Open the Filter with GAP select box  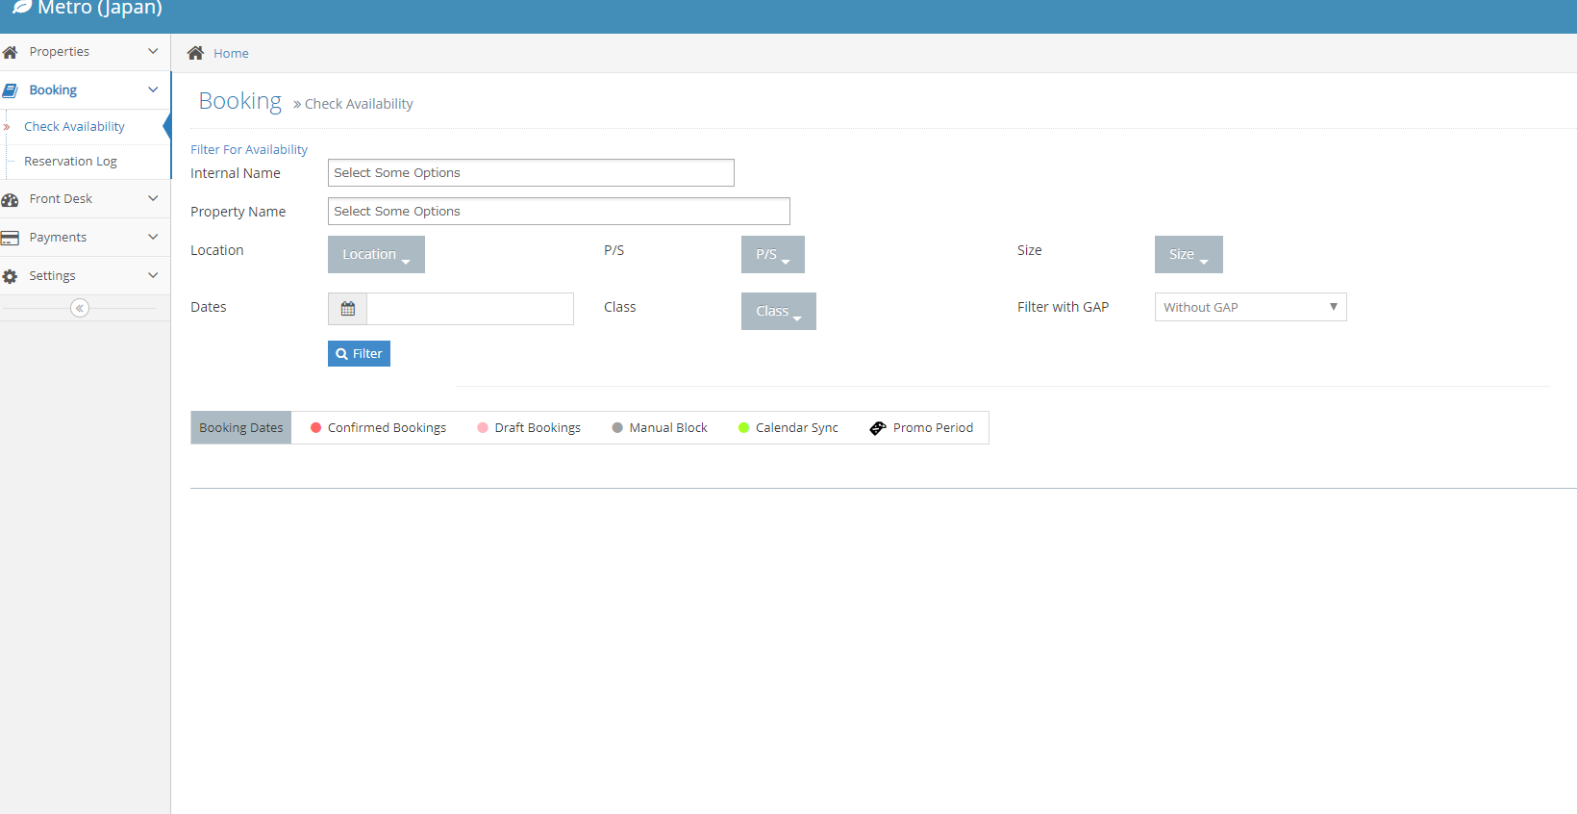click(1250, 307)
